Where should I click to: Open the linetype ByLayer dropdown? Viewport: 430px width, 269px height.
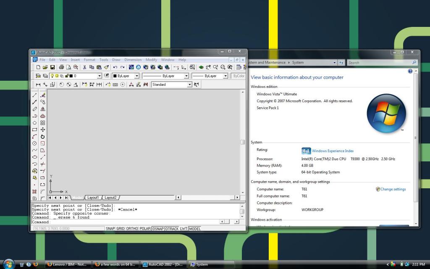point(186,76)
